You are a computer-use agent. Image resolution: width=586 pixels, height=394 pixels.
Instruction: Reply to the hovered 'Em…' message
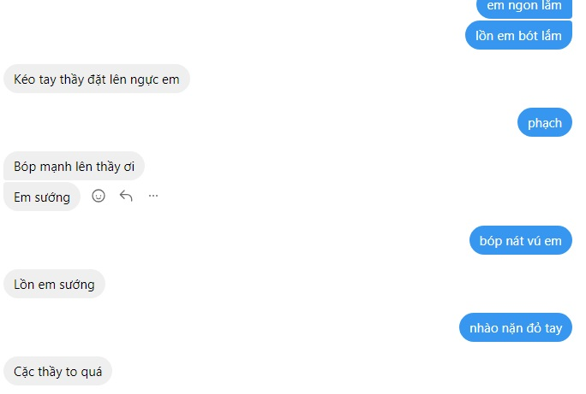point(126,196)
